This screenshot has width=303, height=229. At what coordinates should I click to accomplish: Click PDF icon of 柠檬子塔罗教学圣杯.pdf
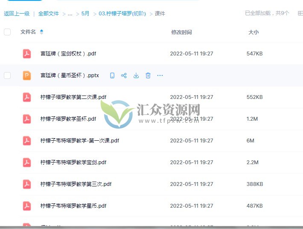coord(27,119)
